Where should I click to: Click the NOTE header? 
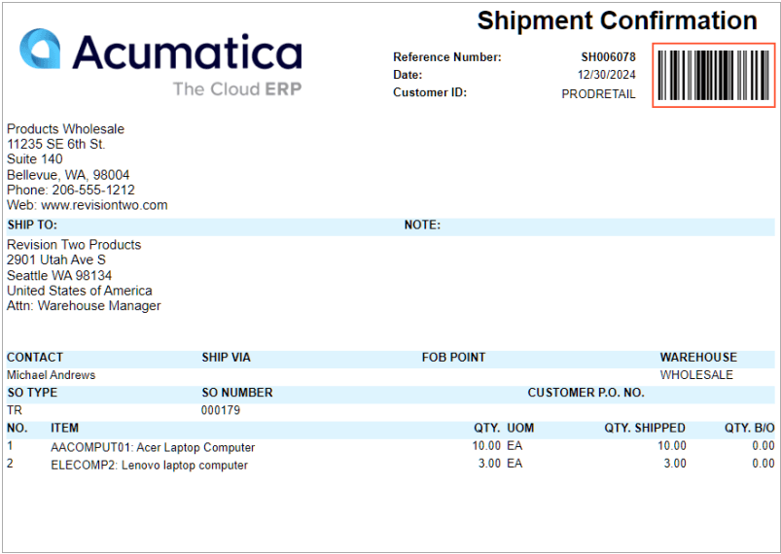pos(422,225)
